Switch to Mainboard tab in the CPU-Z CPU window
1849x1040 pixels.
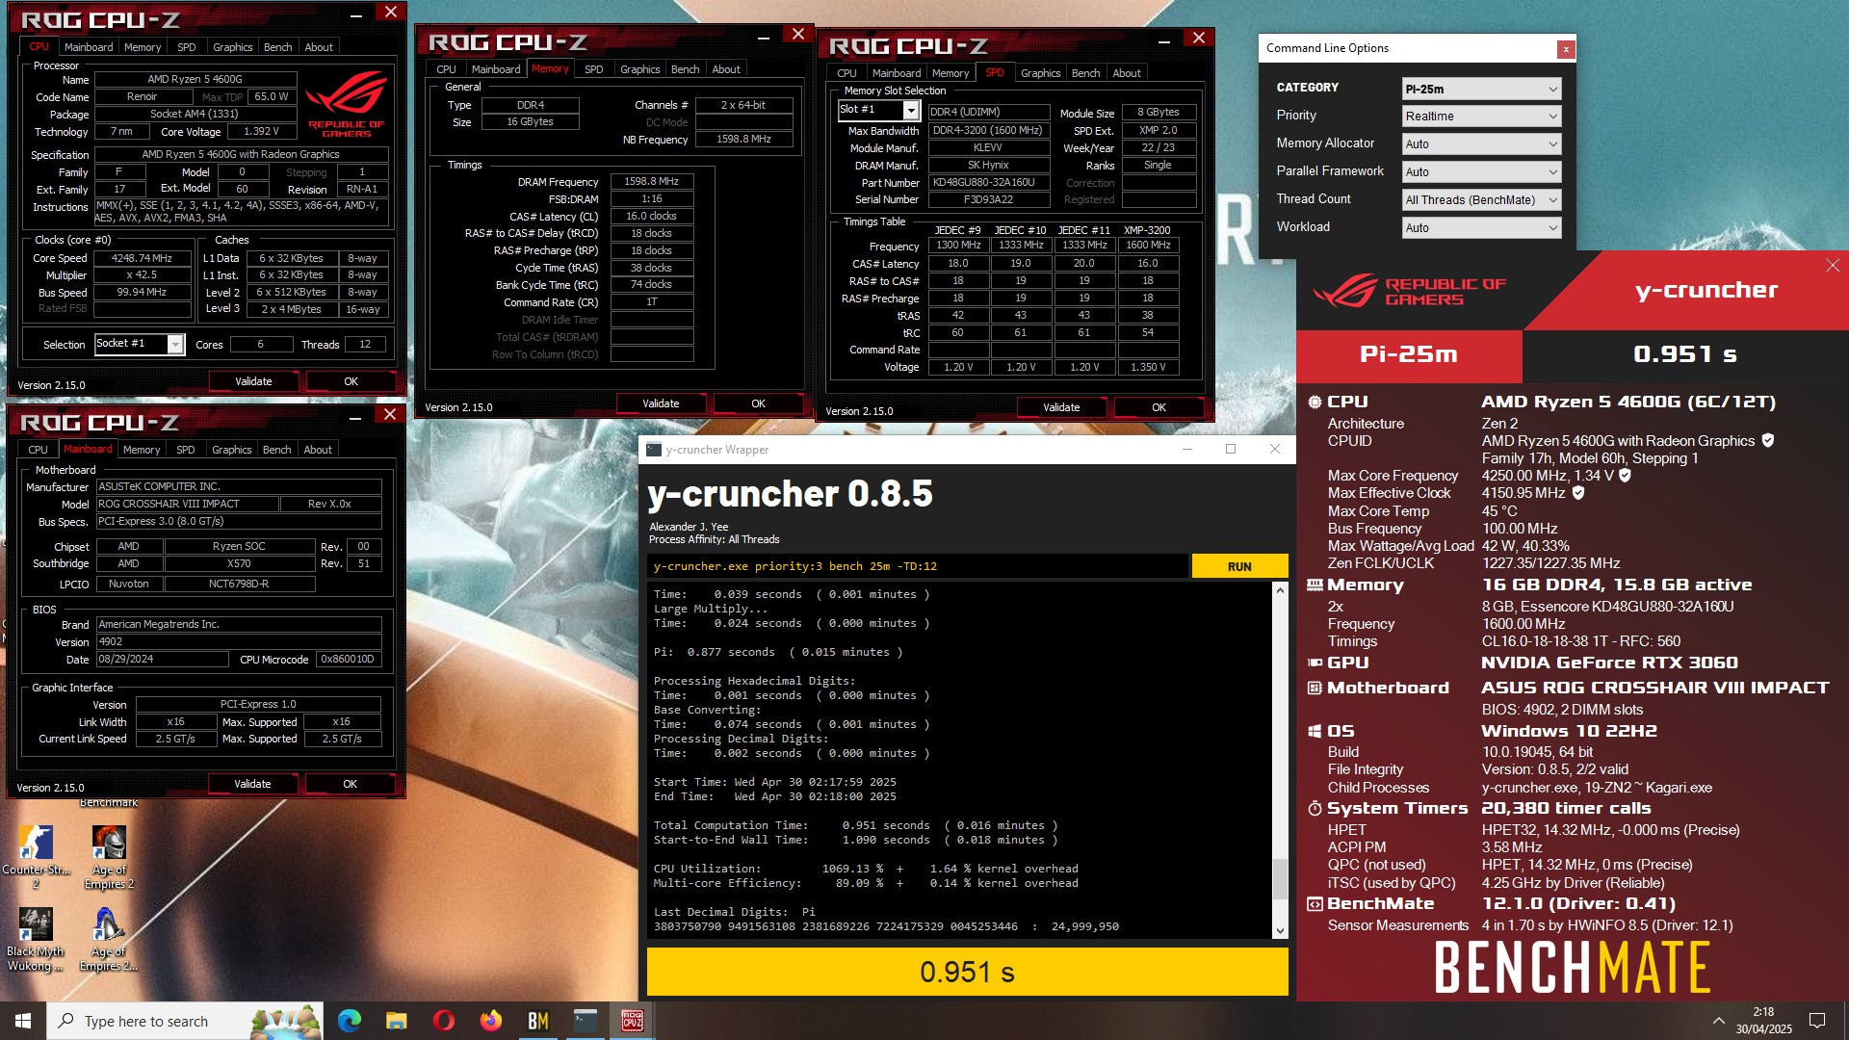pos(88,47)
